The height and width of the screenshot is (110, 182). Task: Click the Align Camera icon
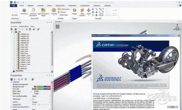click(82, 10)
